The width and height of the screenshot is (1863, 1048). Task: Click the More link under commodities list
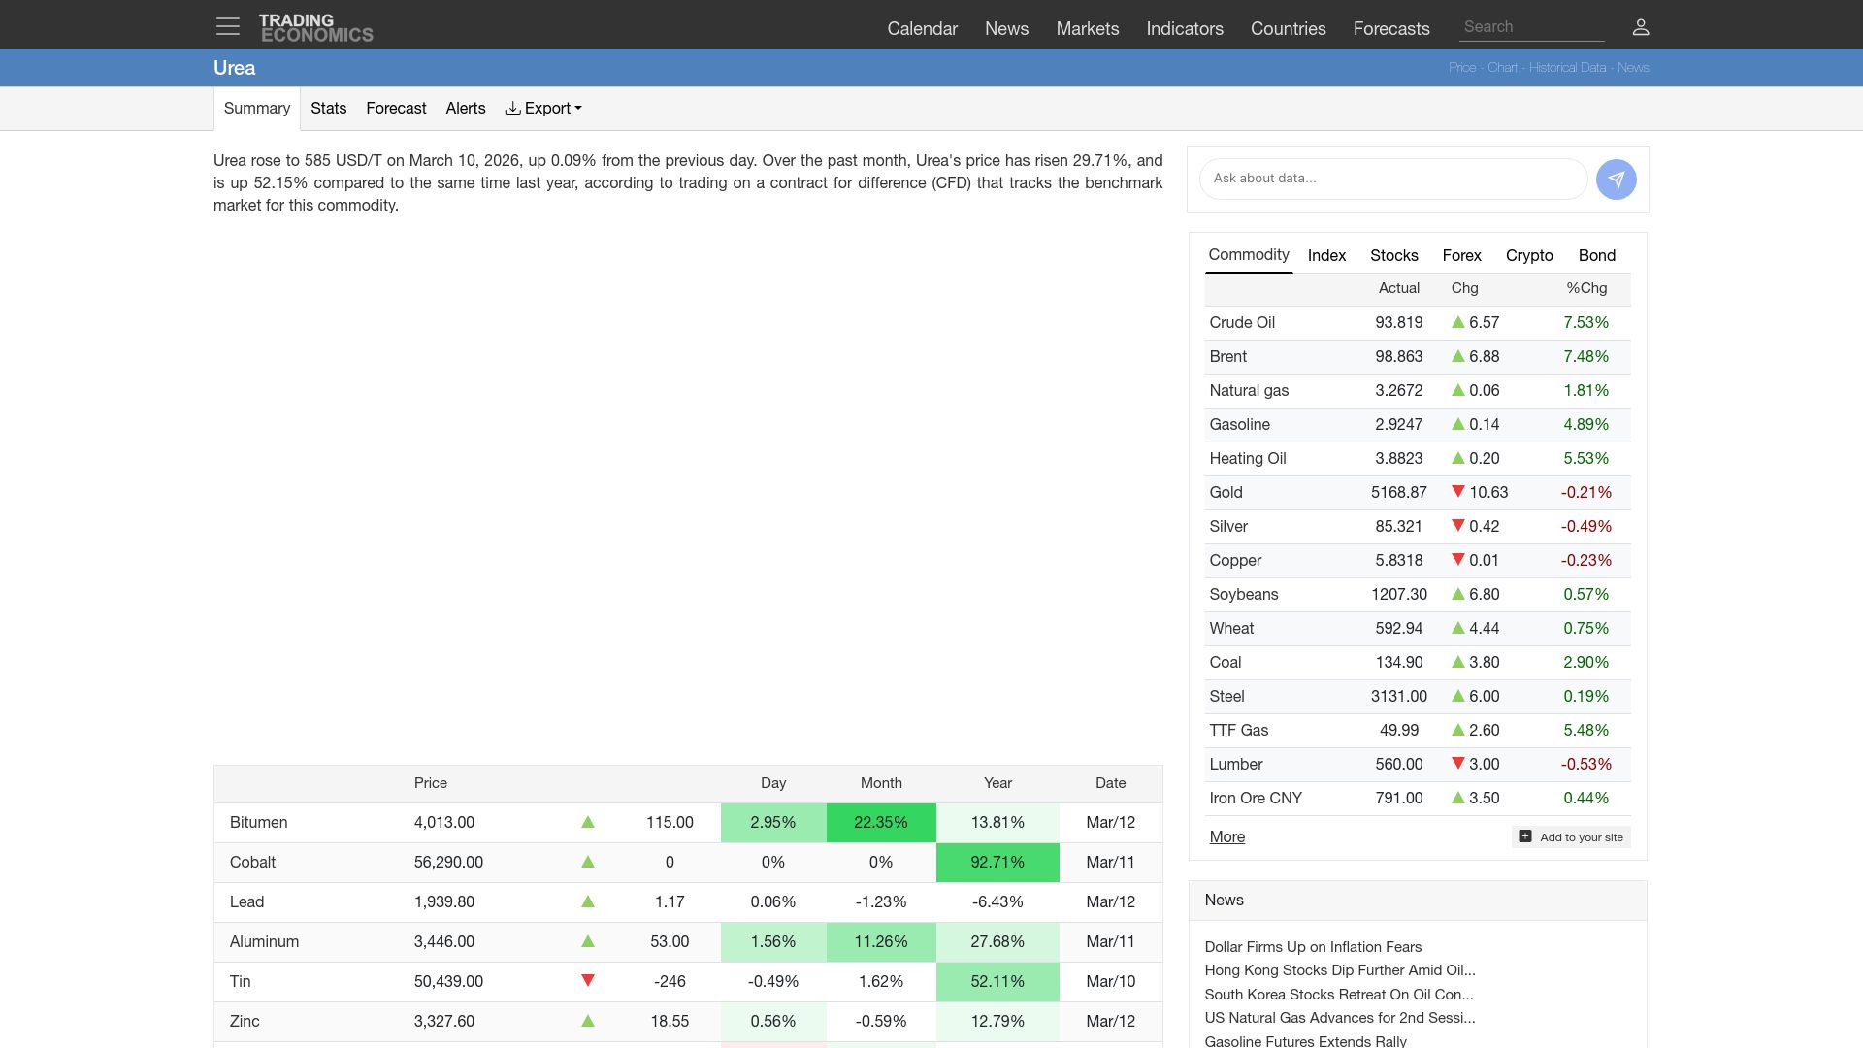[1227, 836]
